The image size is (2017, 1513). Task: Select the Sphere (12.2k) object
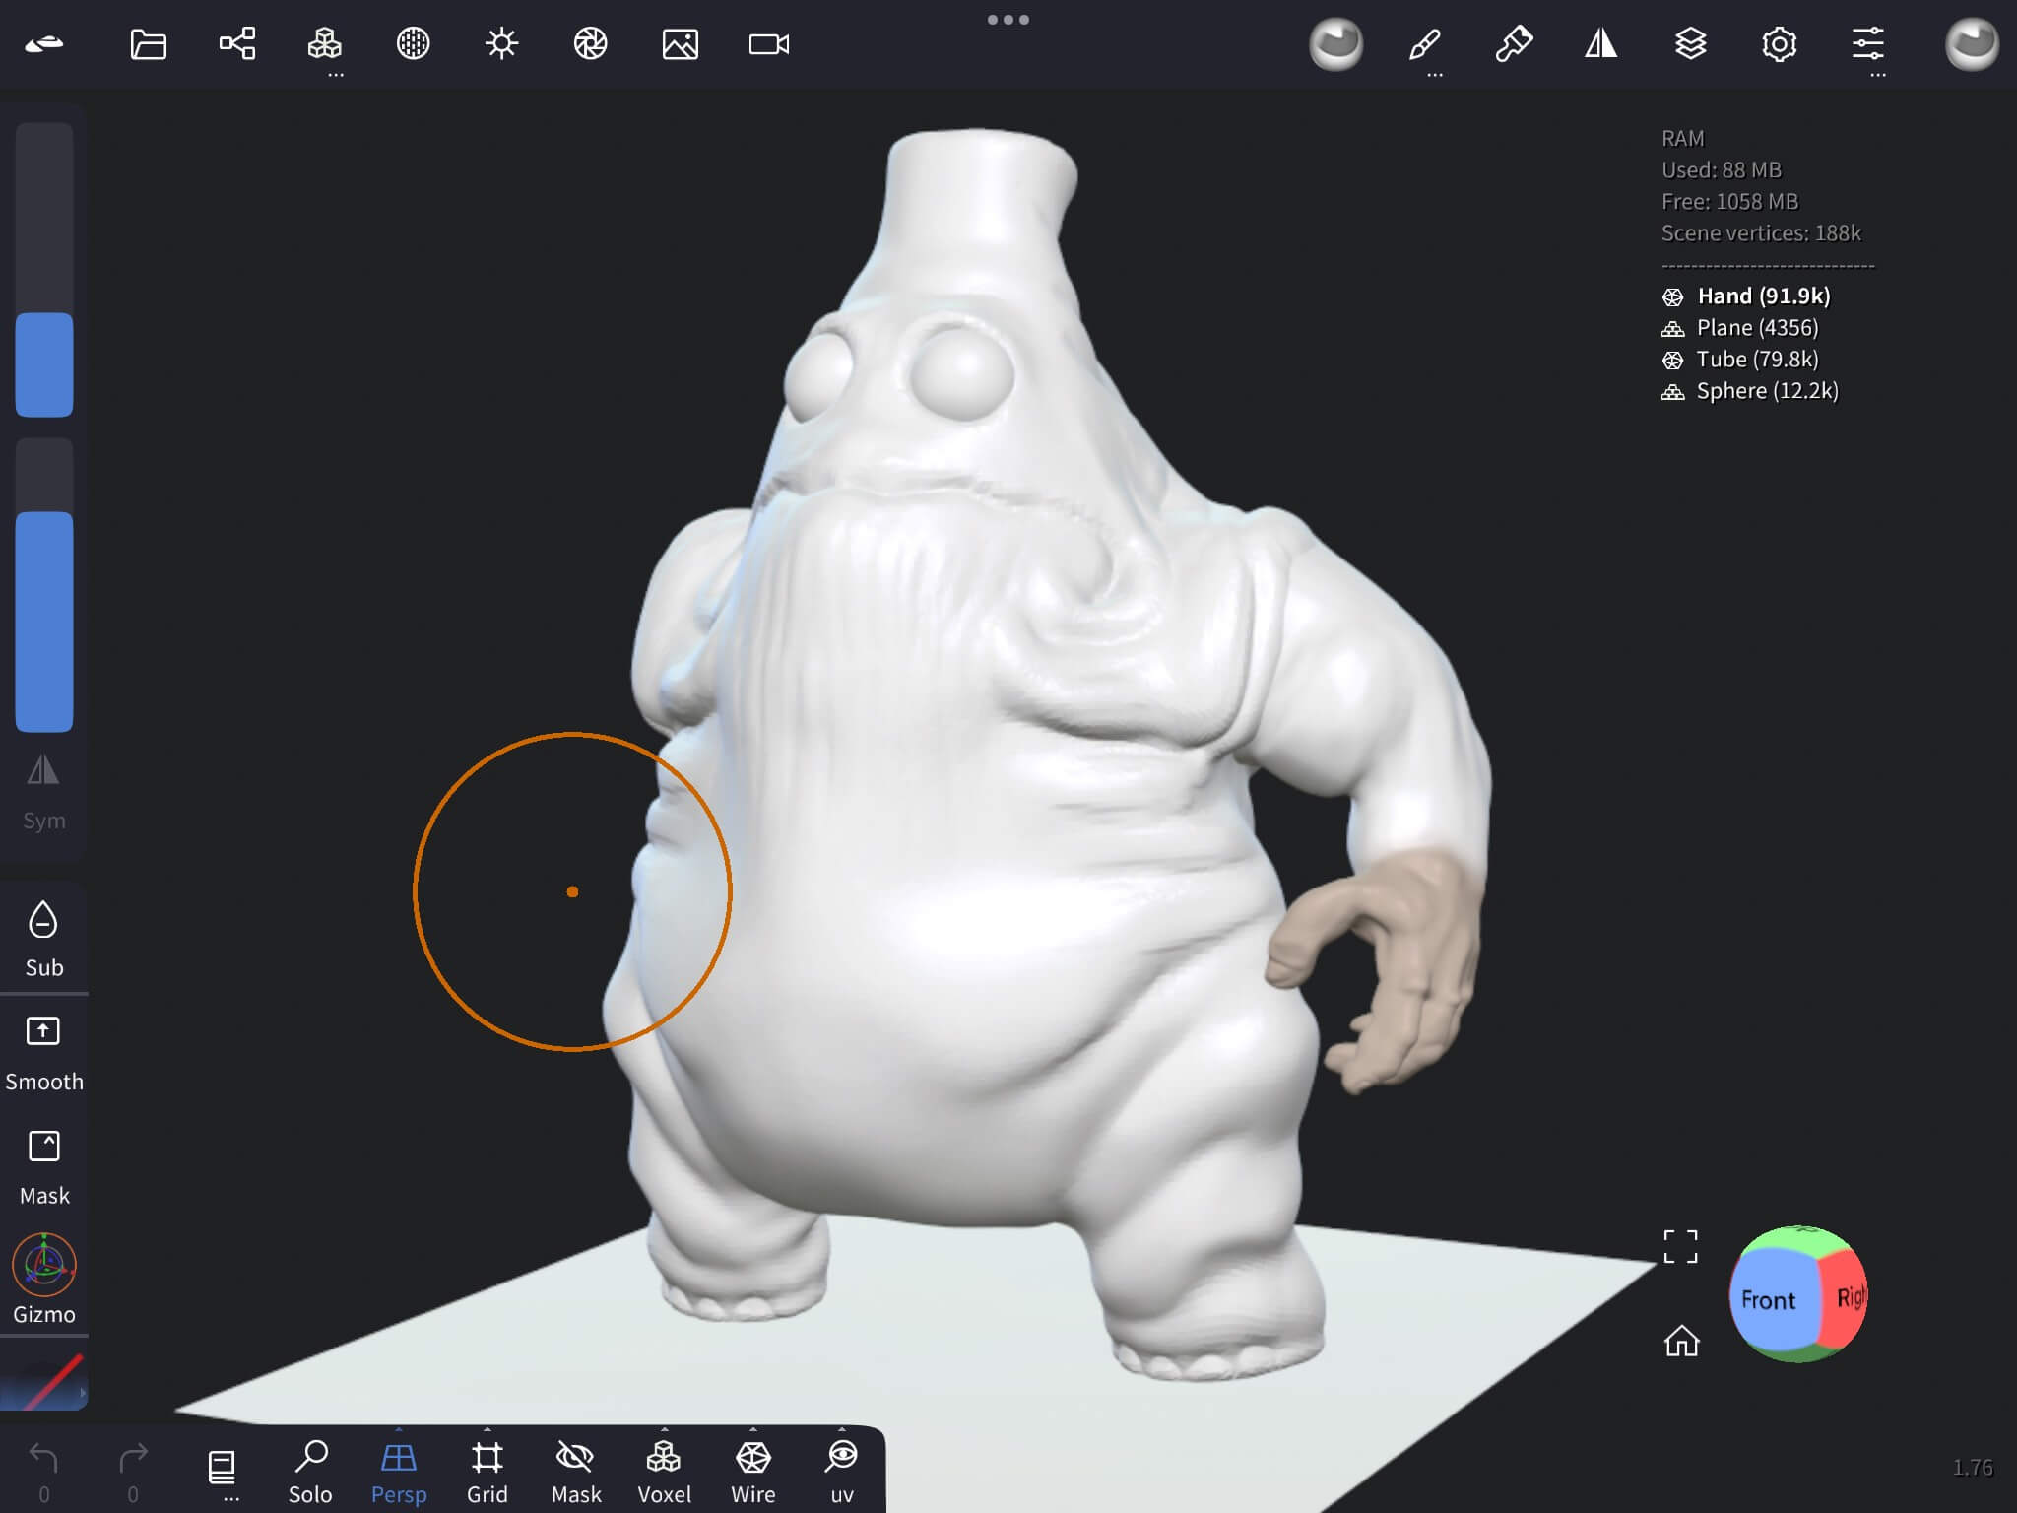click(1750, 391)
